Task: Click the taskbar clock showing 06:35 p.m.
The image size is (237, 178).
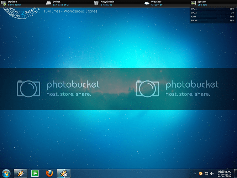Action: point(224,173)
